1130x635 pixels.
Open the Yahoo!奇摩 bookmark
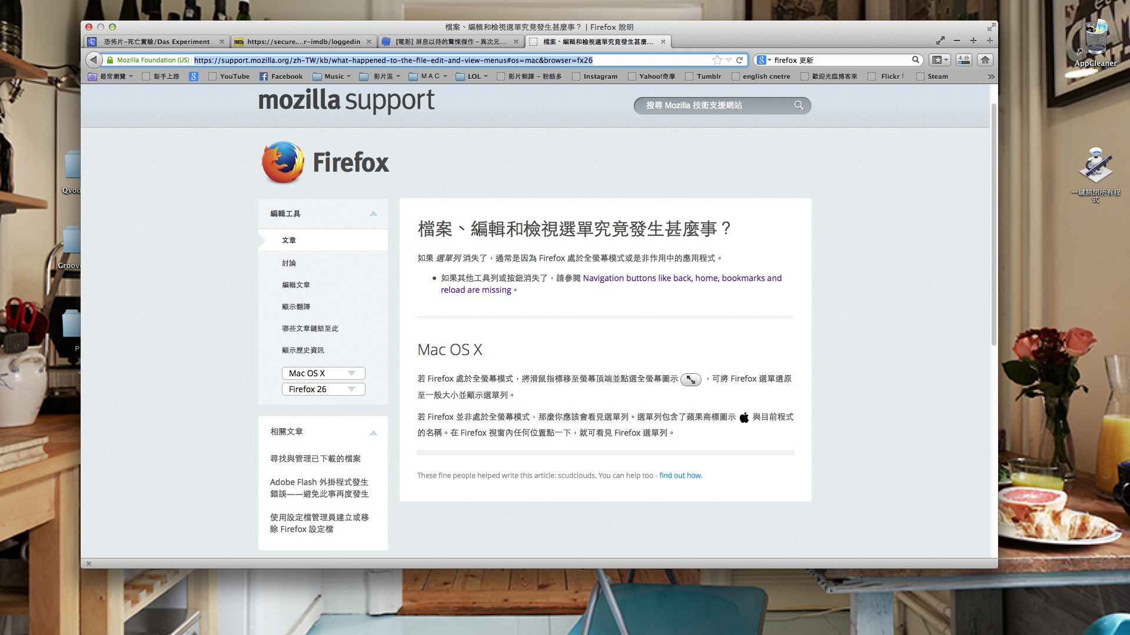point(652,76)
